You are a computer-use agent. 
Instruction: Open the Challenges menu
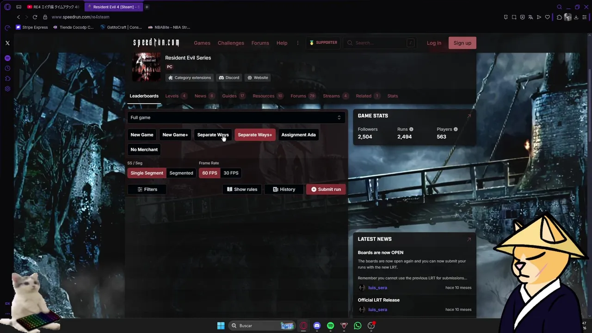click(x=231, y=43)
